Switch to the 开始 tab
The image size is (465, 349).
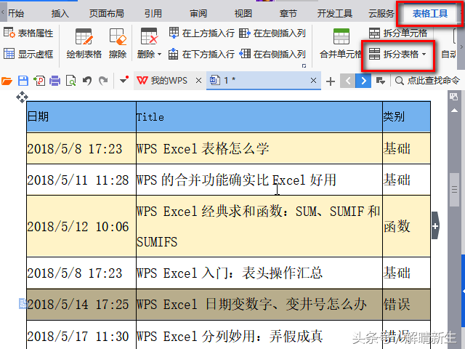coord(16,13)
